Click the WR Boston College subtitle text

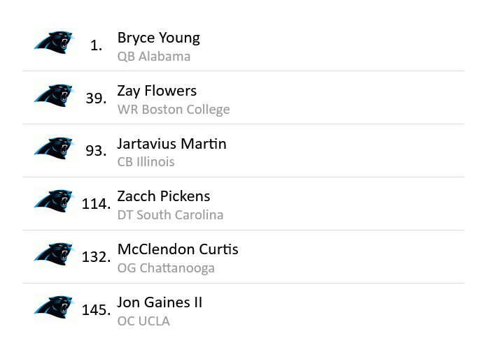(174, 110)
